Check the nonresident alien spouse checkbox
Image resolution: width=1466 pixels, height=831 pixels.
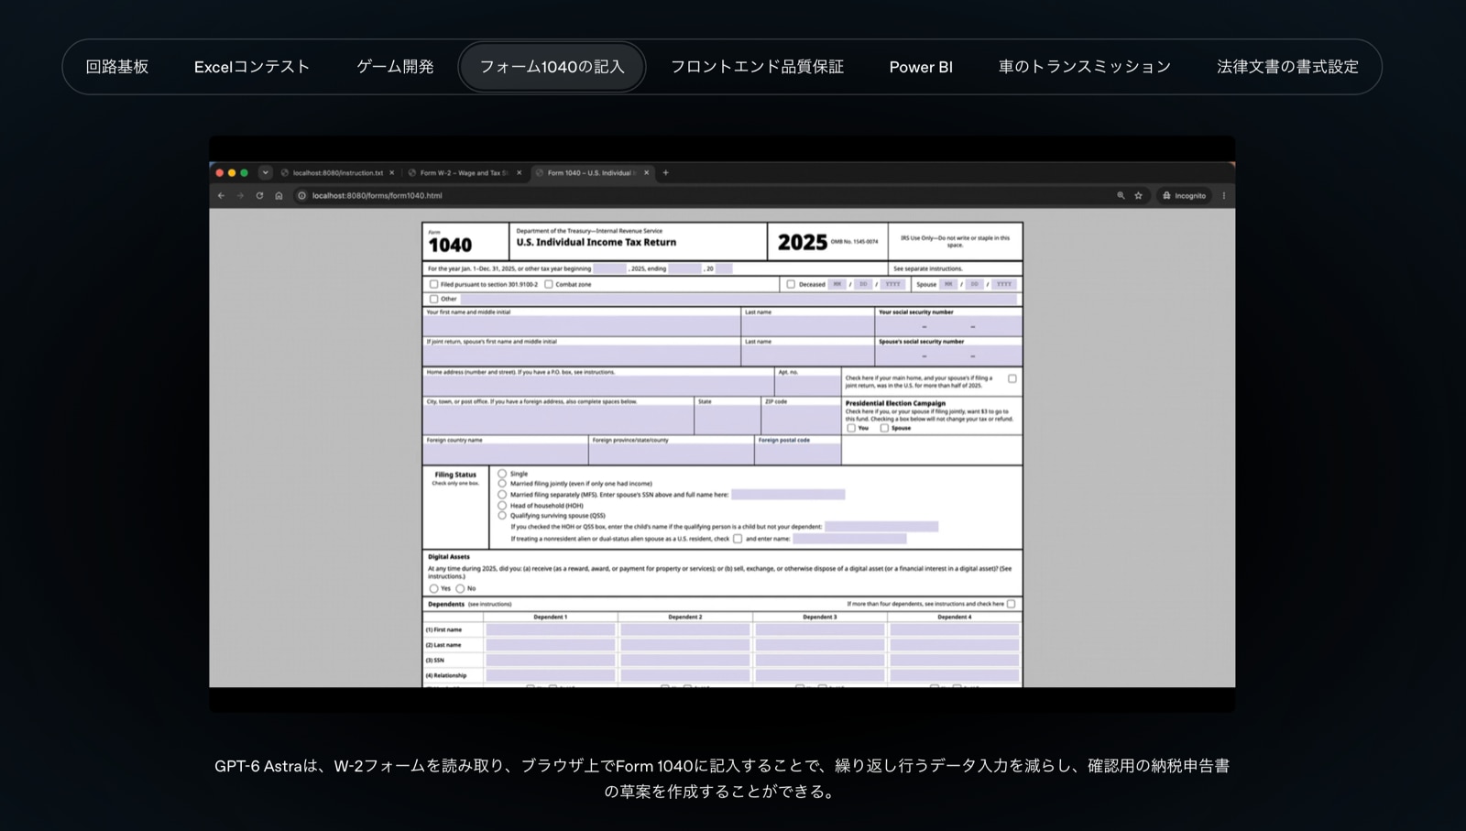[x=738, y=539]
